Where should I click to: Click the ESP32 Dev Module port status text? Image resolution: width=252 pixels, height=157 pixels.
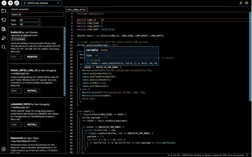point(213,155)
